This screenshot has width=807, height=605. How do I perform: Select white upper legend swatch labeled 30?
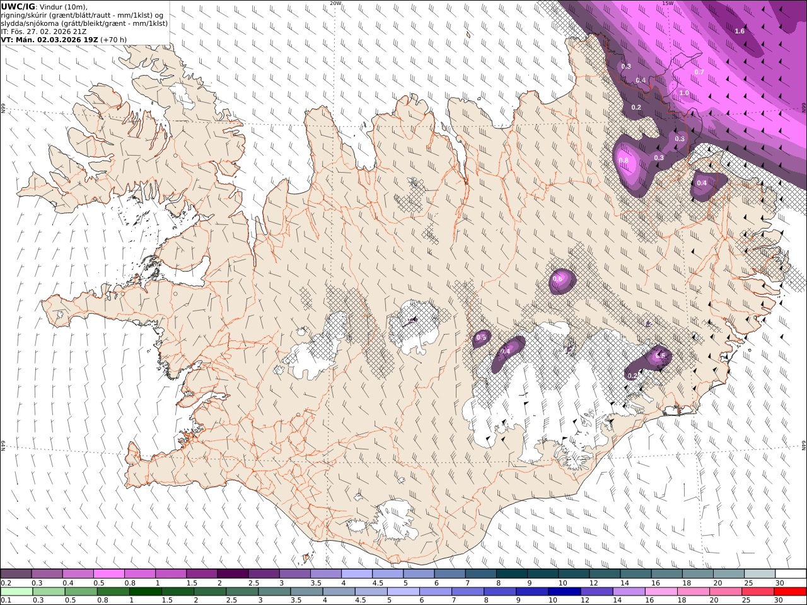click(790, 574)
